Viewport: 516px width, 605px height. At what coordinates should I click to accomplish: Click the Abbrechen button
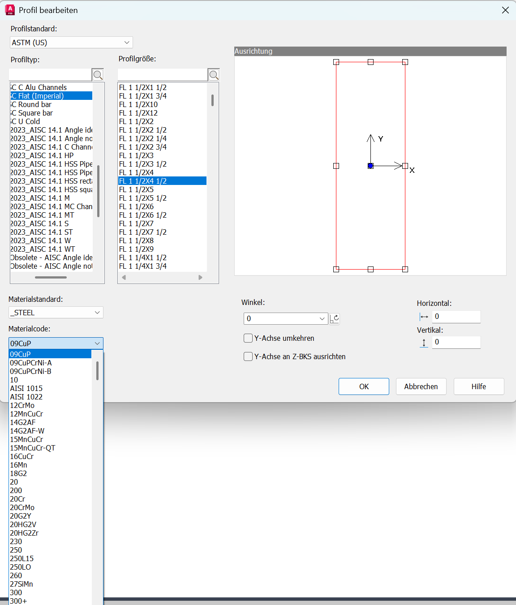point(421,386)
